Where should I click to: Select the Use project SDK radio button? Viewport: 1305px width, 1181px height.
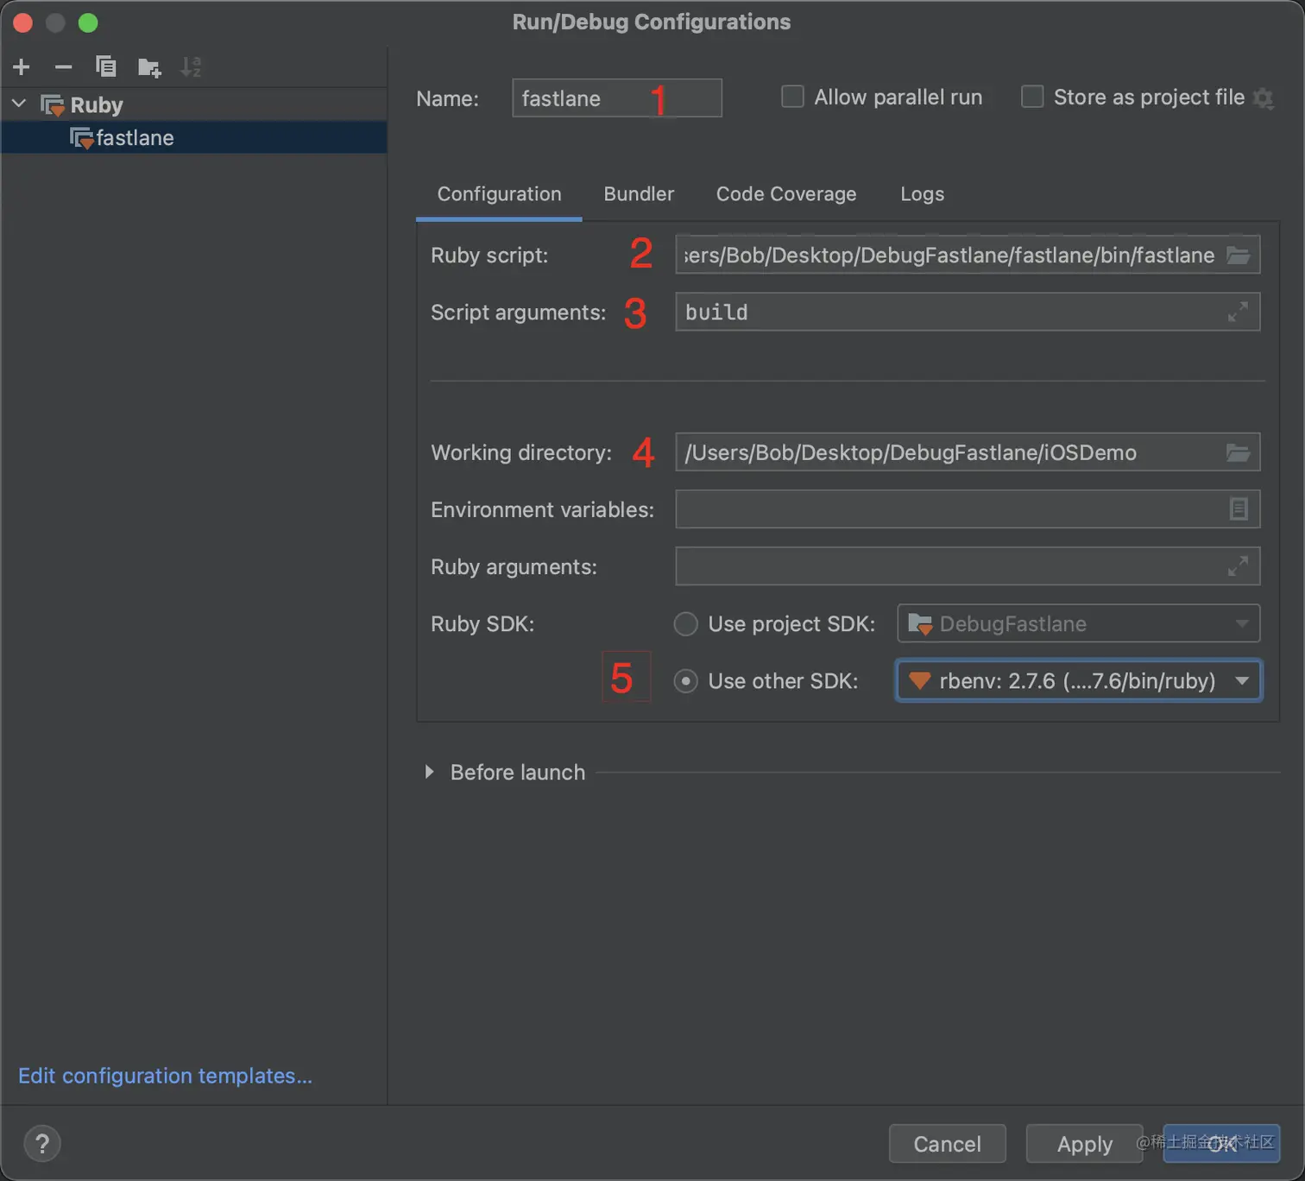pos(686,623)
